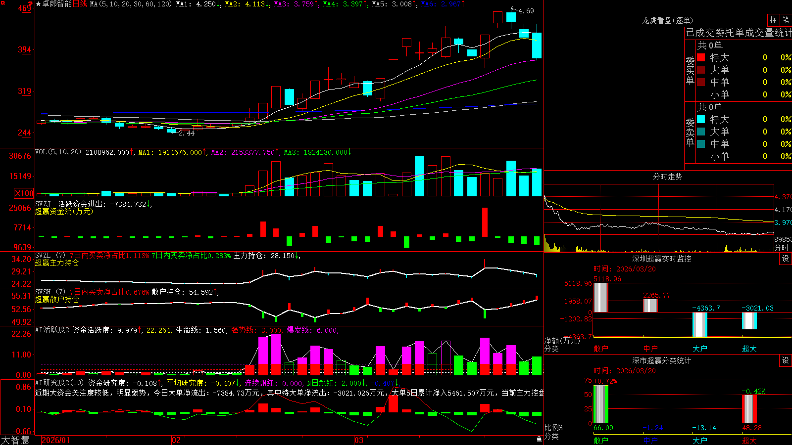Open 设 settings for 深市超赢分类统计
792x445 pixels.
pos(786,360)
